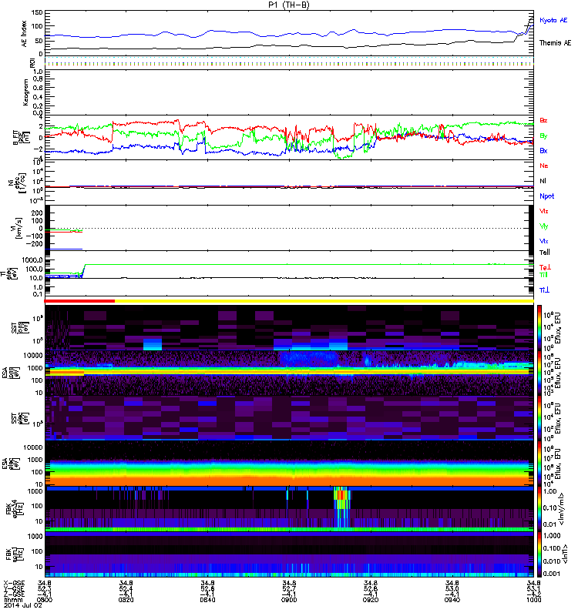Click the mV/m electric field color bar

point(539,509)
